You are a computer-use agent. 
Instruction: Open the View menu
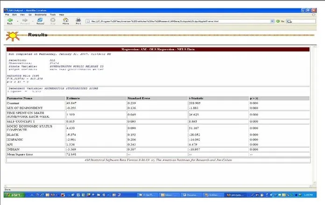[22, 15]
